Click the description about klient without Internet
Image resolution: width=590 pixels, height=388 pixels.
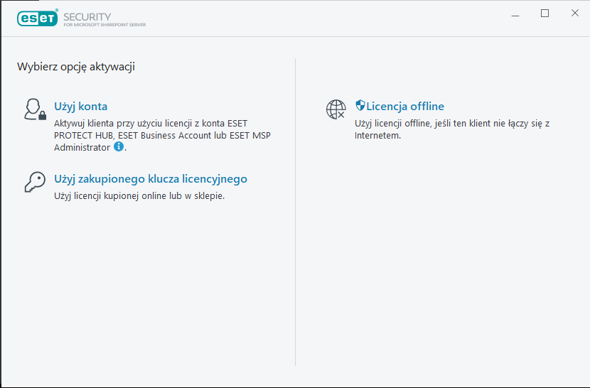452,129
